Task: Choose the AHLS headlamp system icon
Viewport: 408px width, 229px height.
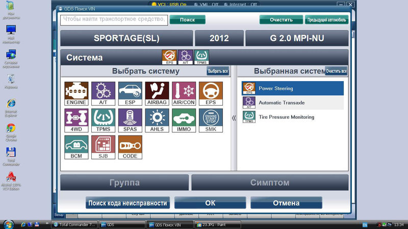Action: pyautogui.click(x=157, y=120)
